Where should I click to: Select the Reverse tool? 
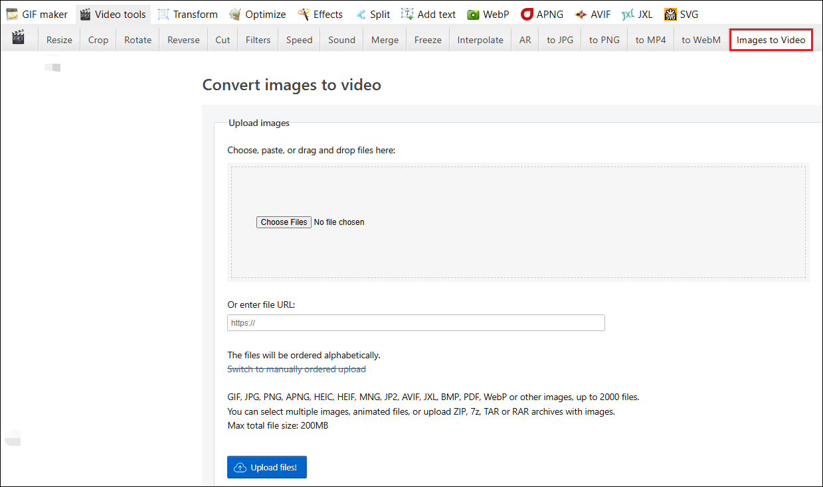tap(183, 40)
